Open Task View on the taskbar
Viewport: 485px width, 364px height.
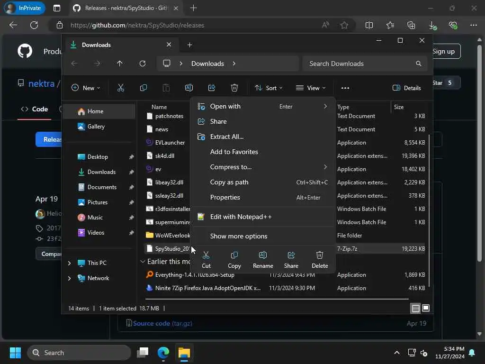pos(143,353)
